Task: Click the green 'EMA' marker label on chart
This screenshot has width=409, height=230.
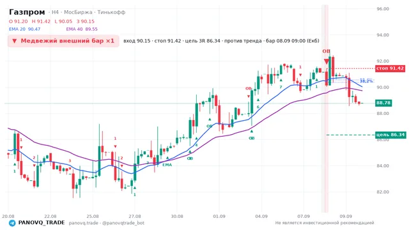Action: pos(167,165)
